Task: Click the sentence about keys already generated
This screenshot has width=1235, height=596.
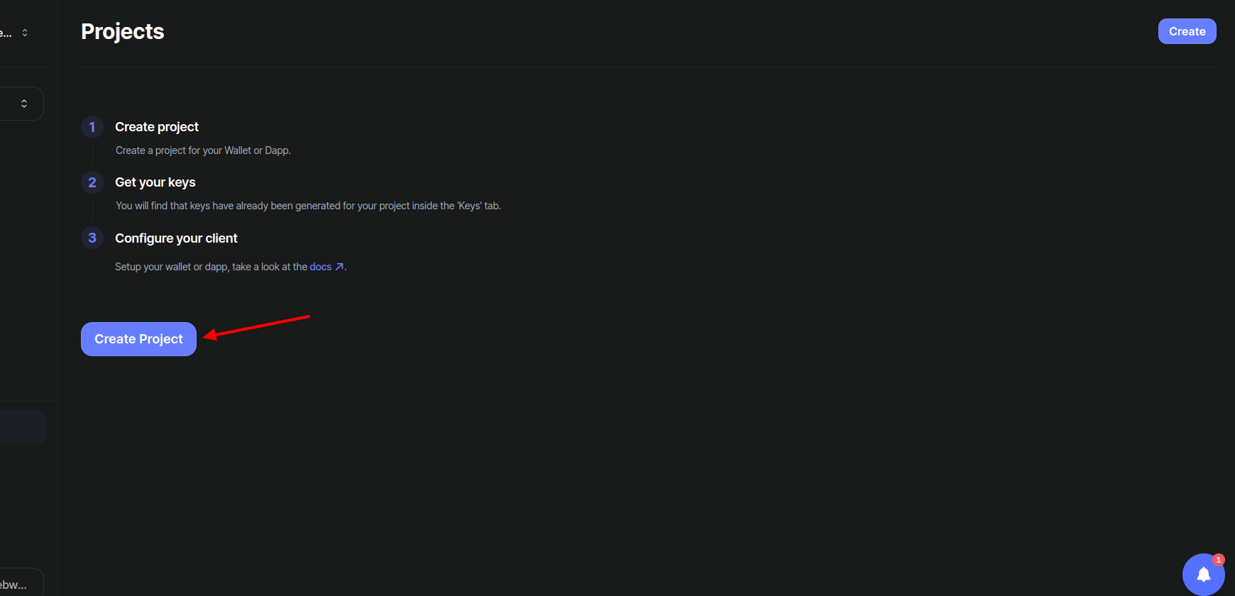Action: click(308, 206)
